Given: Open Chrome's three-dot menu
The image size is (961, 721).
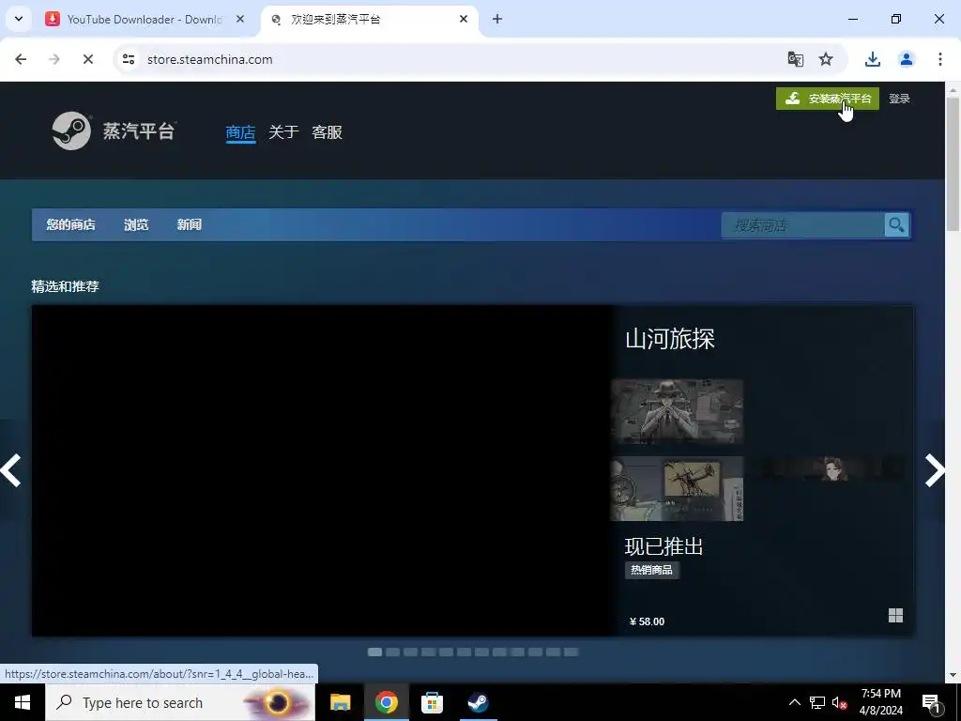Looking at the screenshot, I should [940, 59].
